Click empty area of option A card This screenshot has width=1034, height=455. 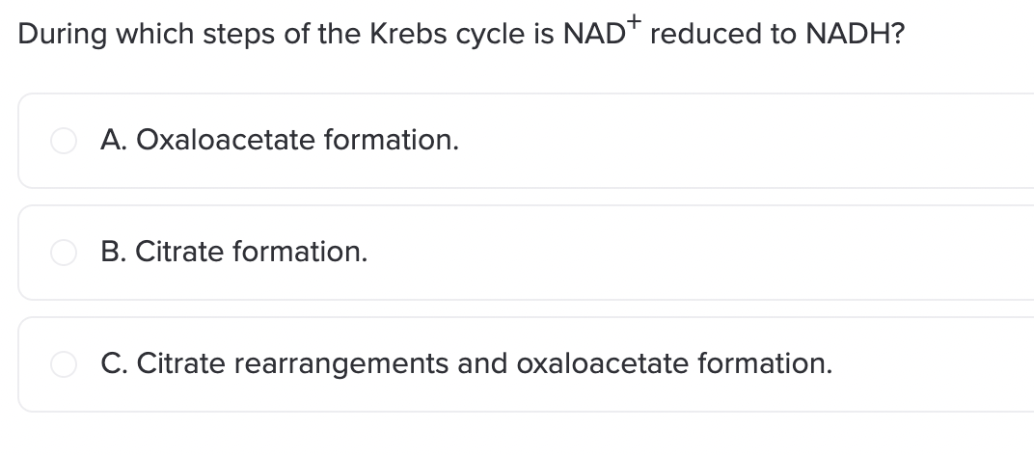746,141
